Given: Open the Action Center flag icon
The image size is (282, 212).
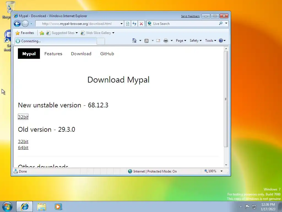Looking at the screenshot, I should pyautogui.click(x=248, y=206).
